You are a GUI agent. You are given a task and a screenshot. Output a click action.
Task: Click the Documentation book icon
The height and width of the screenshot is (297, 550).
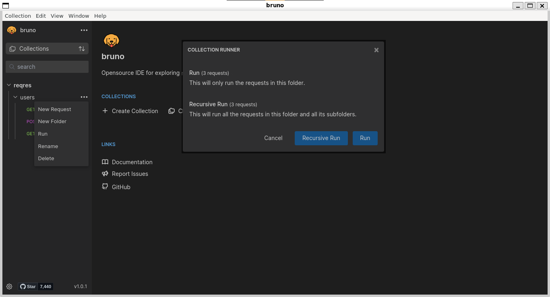(105, 162)
